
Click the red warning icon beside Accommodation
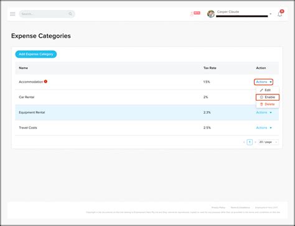pos(45,81)
